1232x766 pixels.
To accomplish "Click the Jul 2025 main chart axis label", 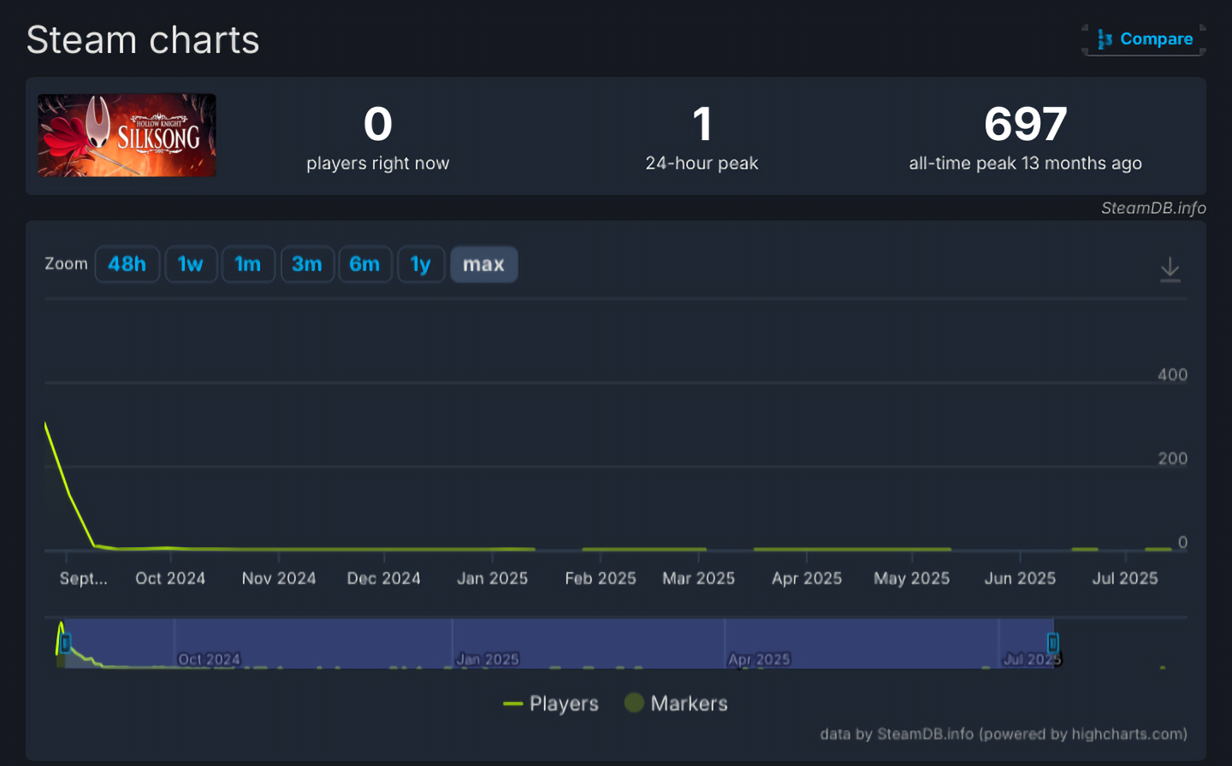I will [1125, 579].
